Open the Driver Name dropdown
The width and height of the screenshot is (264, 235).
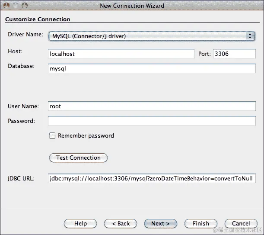coord(152,36)
